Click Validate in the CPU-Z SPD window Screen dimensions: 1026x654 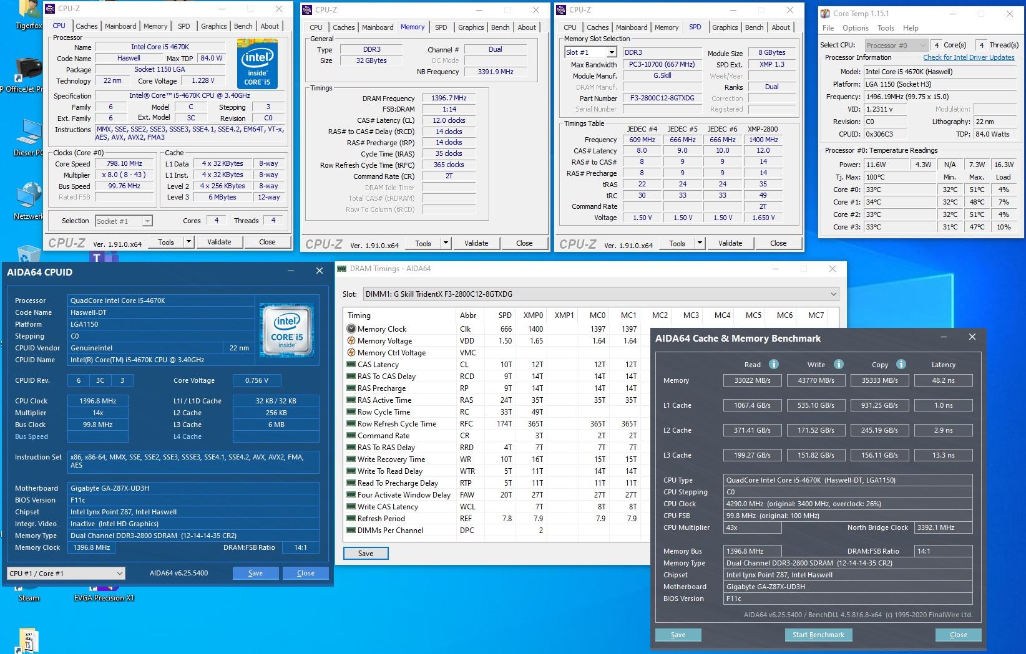pyautogui.click(x=730, y=243)
